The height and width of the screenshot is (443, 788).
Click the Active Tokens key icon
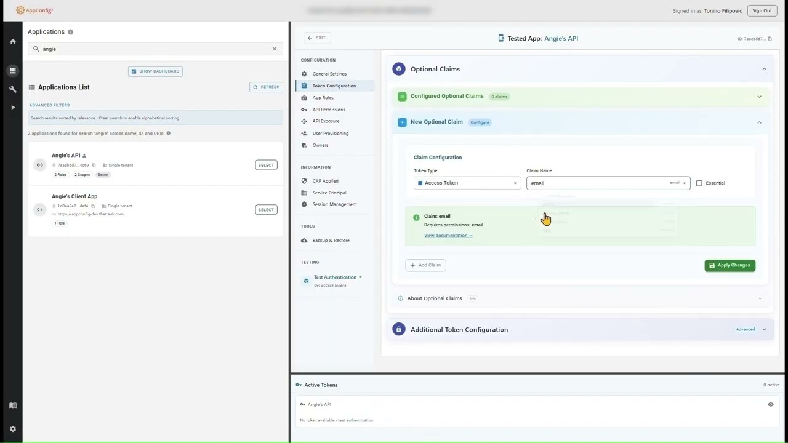(299, 385)
